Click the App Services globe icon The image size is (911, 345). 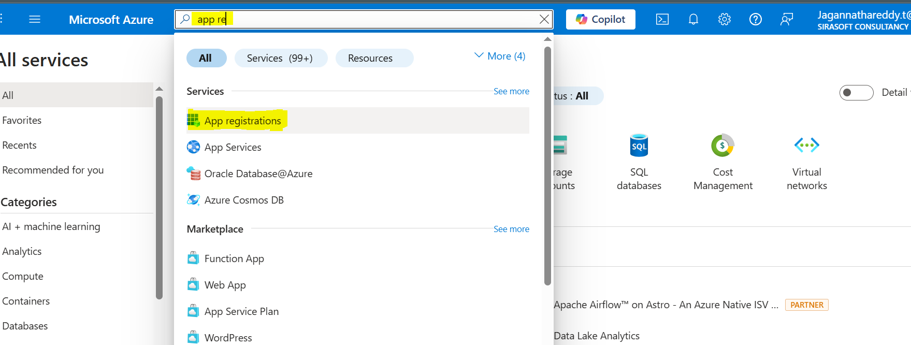193,147
